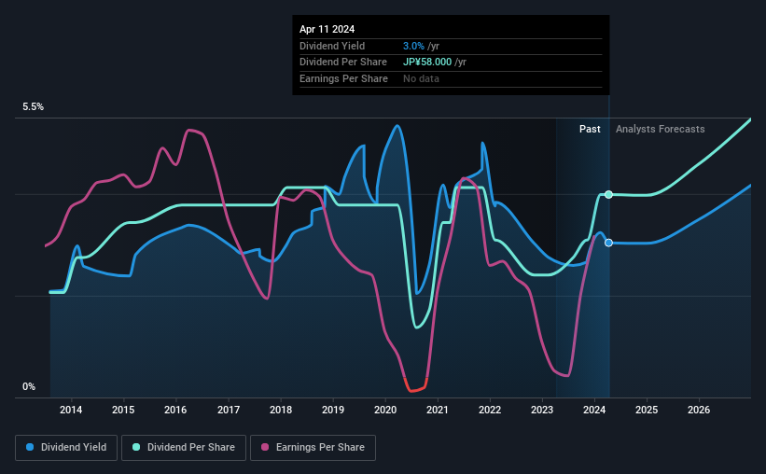
Task: Click the 2021 x-axis label
Action: tap(438, 410)
